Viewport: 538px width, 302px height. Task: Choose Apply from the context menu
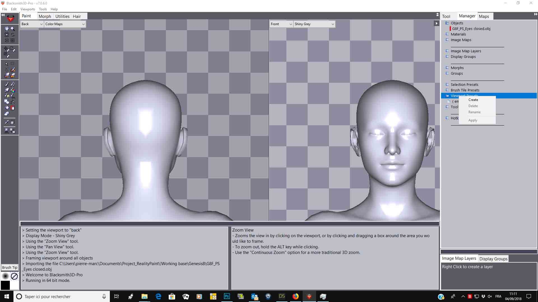pos(477,120)
